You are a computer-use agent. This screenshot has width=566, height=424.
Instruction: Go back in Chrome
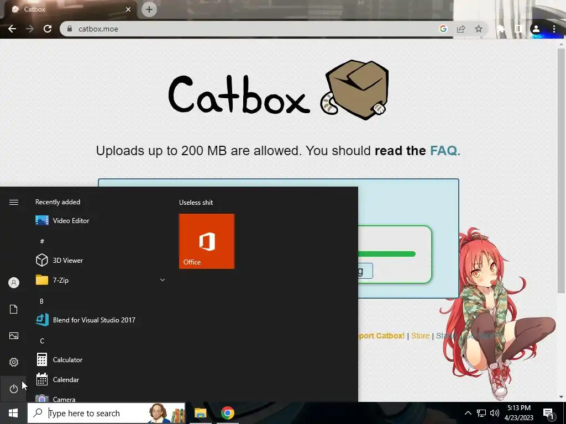click(12, 29)
